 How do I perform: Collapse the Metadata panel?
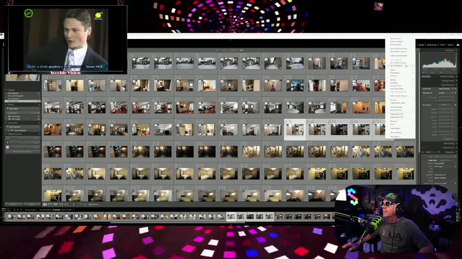(456, 152)
